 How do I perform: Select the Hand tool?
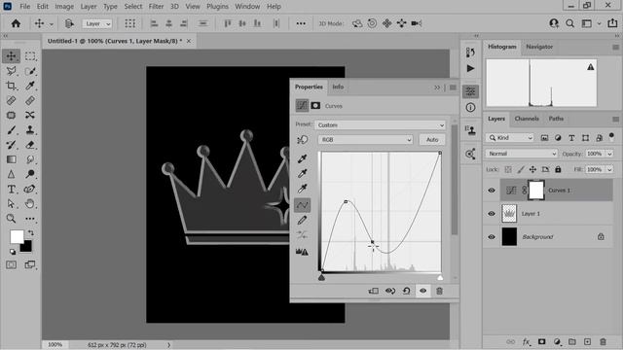pos(30,204)
